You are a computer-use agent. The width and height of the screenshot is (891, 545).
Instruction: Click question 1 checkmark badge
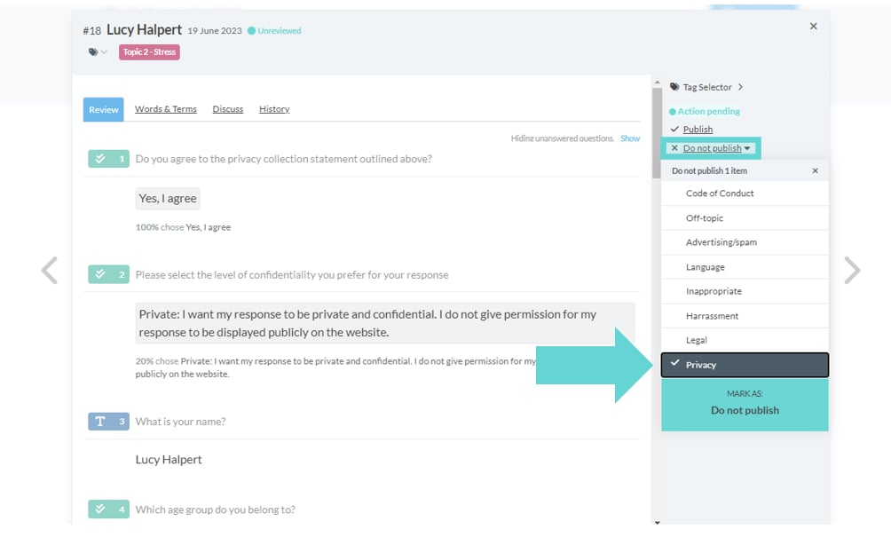click(108, 159)
